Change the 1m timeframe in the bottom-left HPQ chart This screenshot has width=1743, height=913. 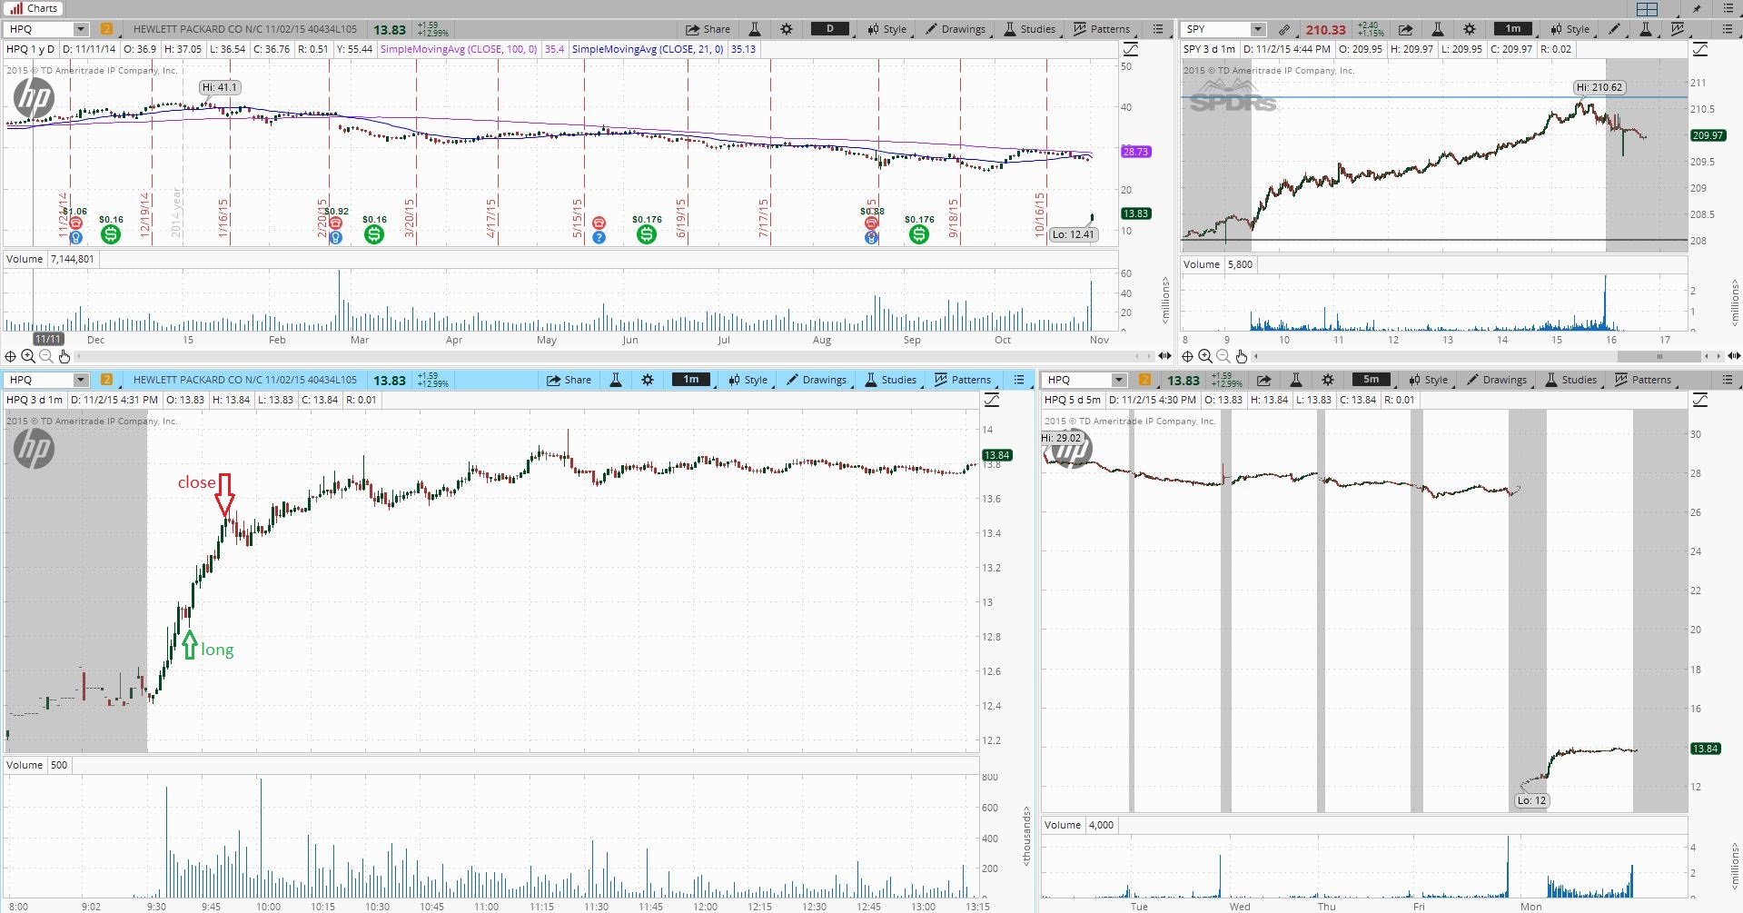[x=691, y=380]
